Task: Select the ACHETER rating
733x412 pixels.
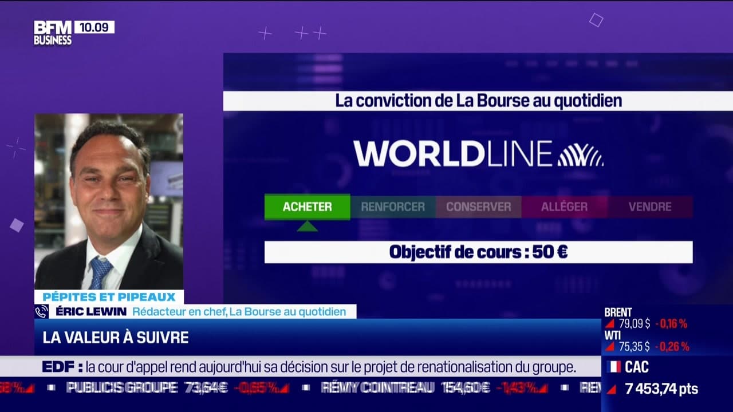Action: click(x=307, y=207)
